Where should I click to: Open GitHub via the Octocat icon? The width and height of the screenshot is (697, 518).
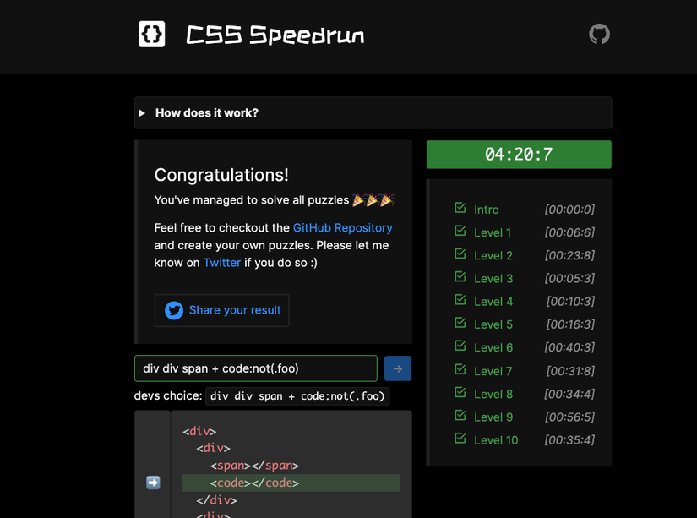[599, 34]
